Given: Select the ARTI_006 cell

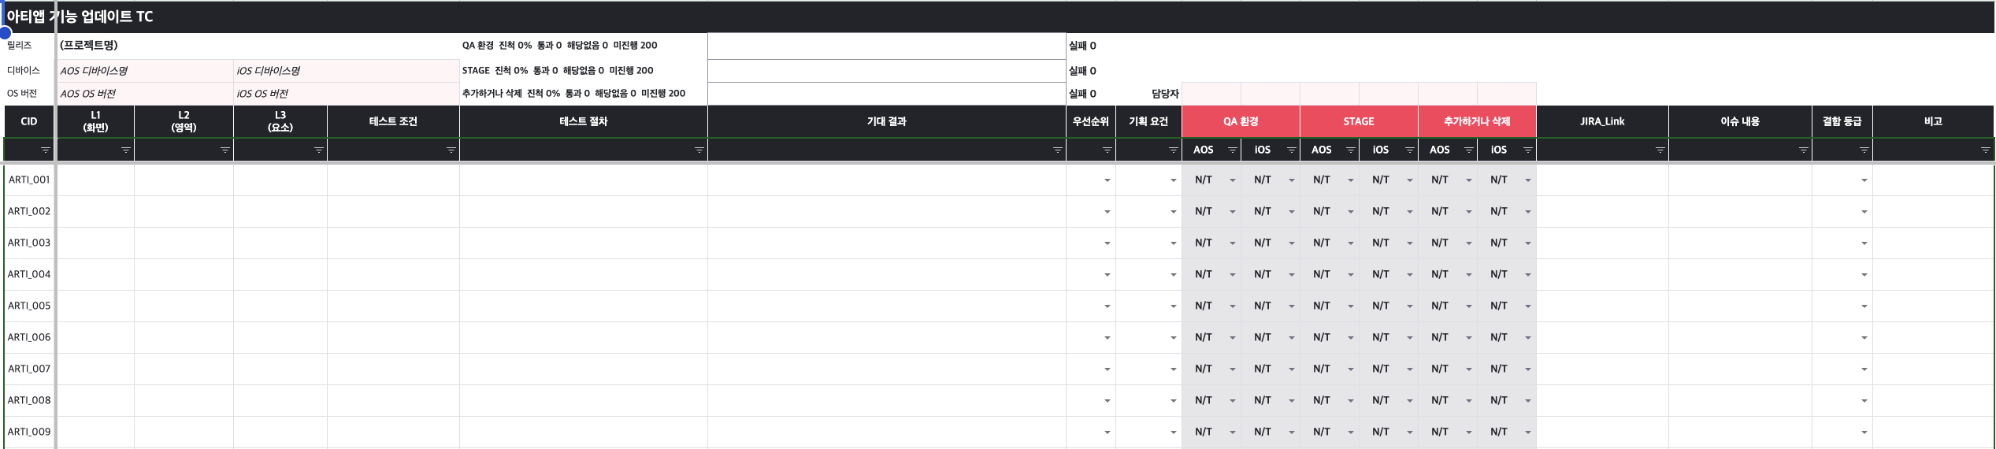Looking at the screenshot, I should pos(29,337).
